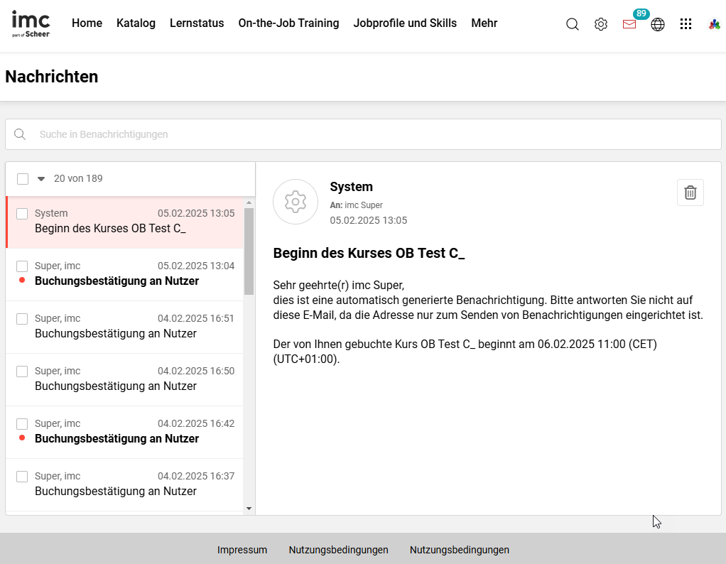Open the community figures icon top right
The height and width of the screenshot is (564, 726).
tap(713, 25)
